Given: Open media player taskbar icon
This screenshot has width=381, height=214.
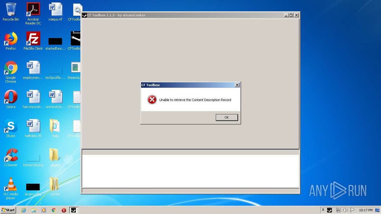Looking at the screenshot, I should (44, 210).
